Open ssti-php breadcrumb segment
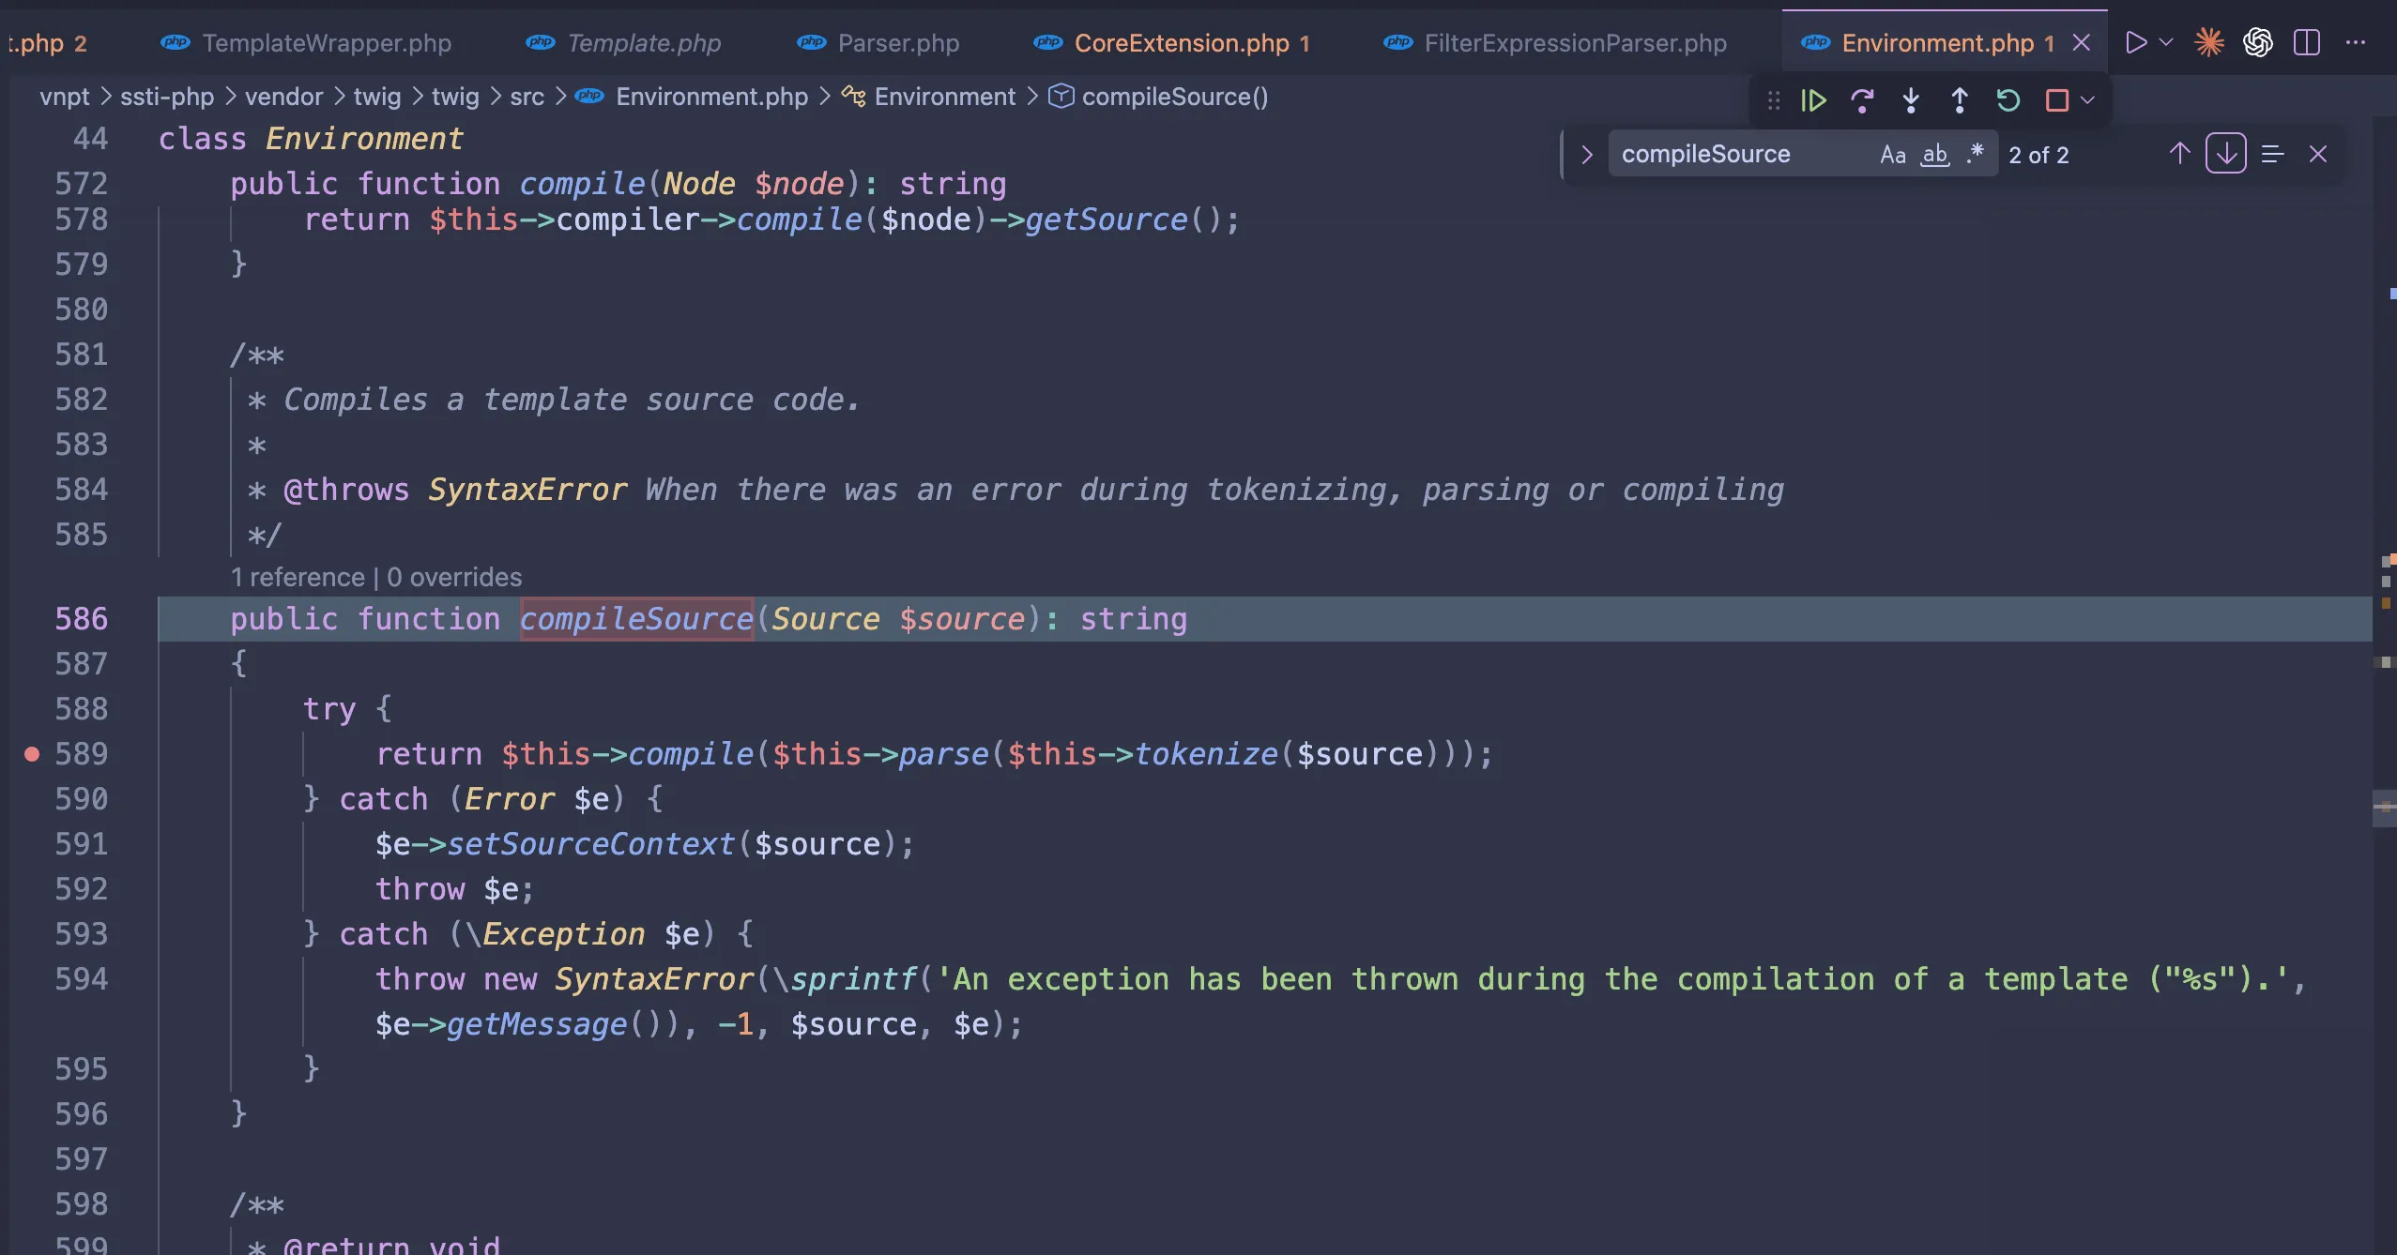Viewport: 2397px width, 1255px height. pyautogui.click(x=167, y=97)
